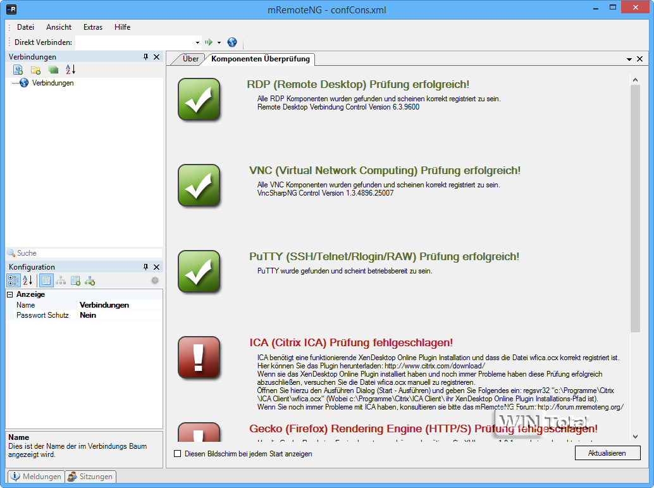This screenshot has height=488, width=654.
Task: Select the Passwort Schutz property row
Action: click(x=84, y=315)
